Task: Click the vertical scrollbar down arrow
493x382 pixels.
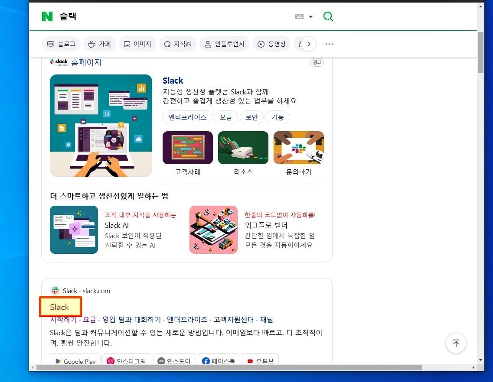Action: click(480, 360)
